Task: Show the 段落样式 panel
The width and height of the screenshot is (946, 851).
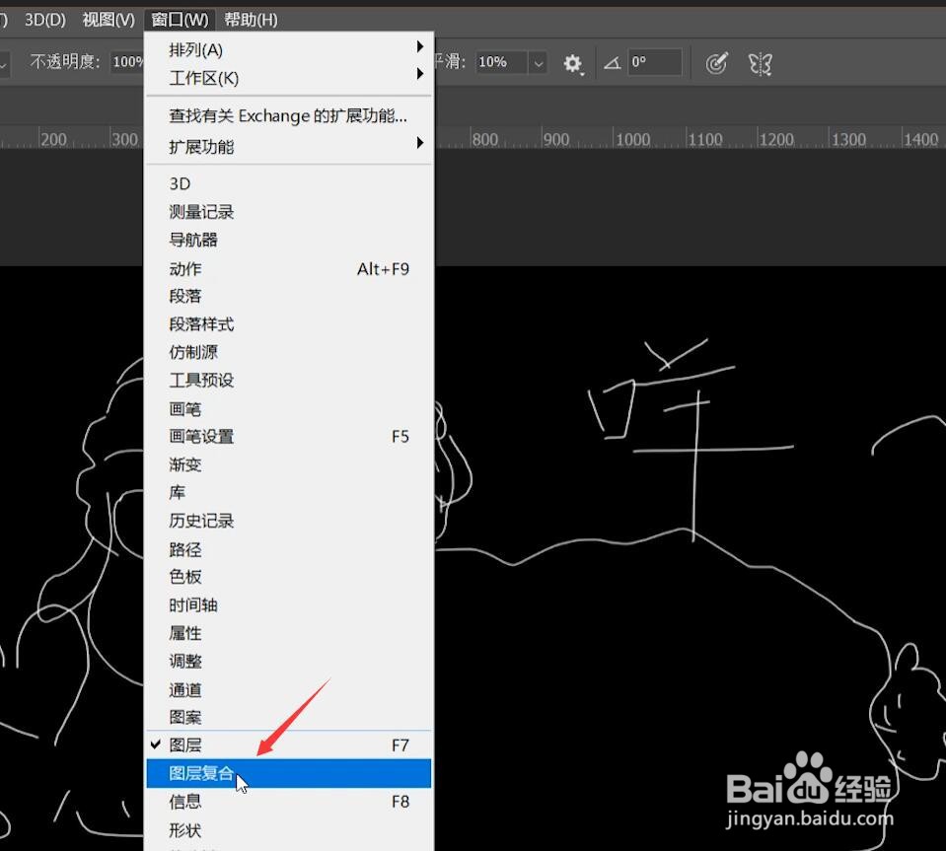Action: [x=289, y=323]
